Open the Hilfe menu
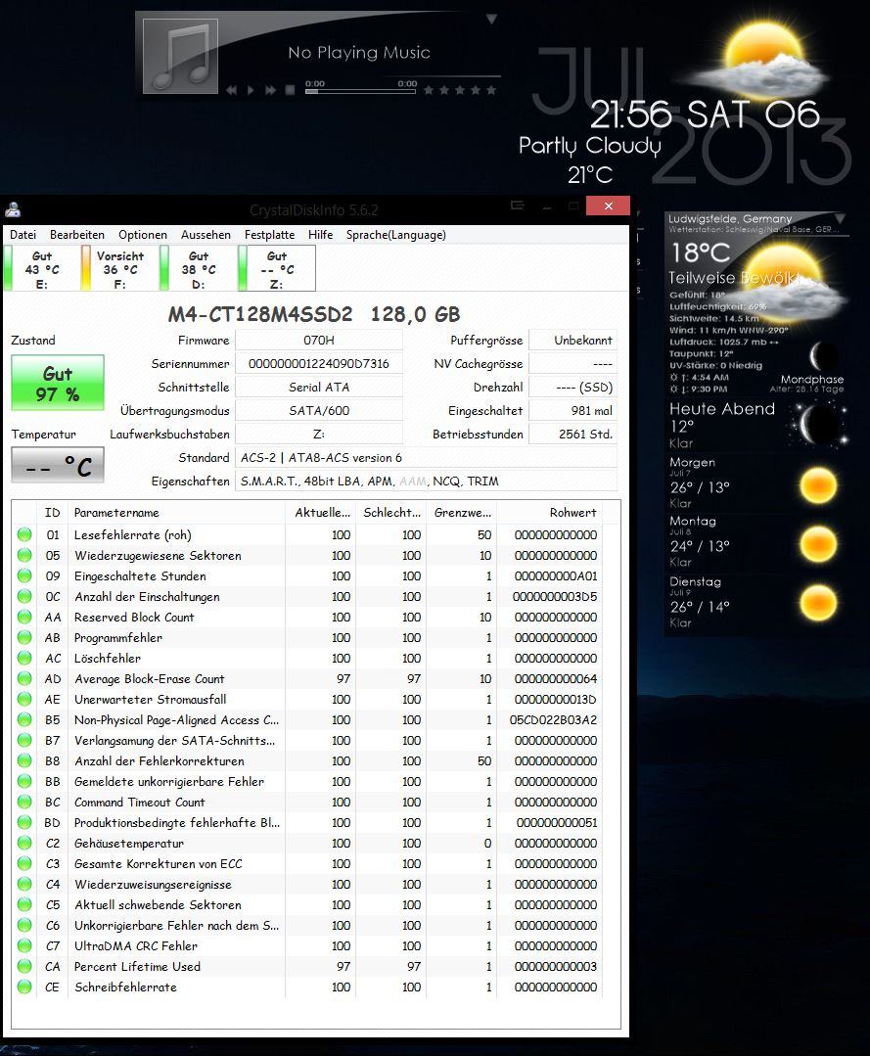The image size is (870, 1056). coord(321,234)
